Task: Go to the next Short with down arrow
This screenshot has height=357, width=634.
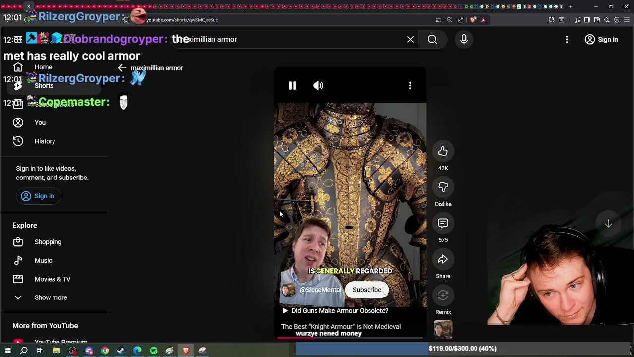Action: (x=608, y=224)
